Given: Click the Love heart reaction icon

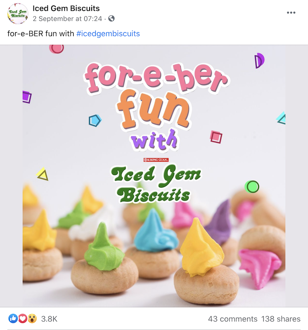Looking at the screenshot, I should pos(23,318).
